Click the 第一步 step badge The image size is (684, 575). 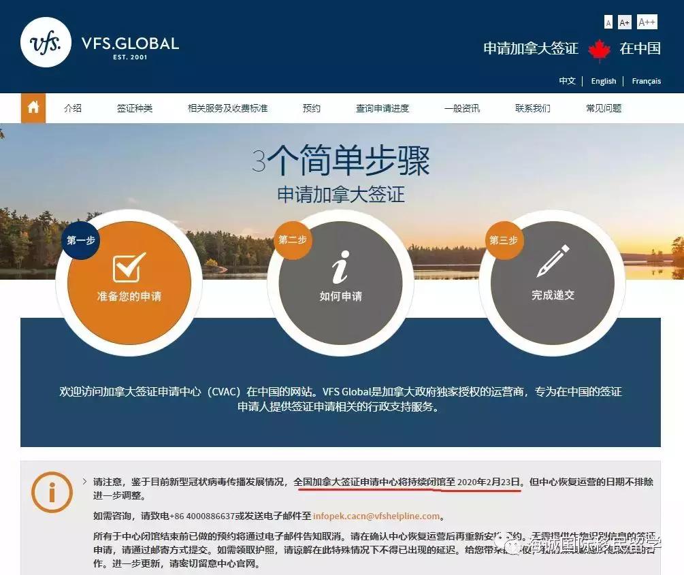click(81, 240)
